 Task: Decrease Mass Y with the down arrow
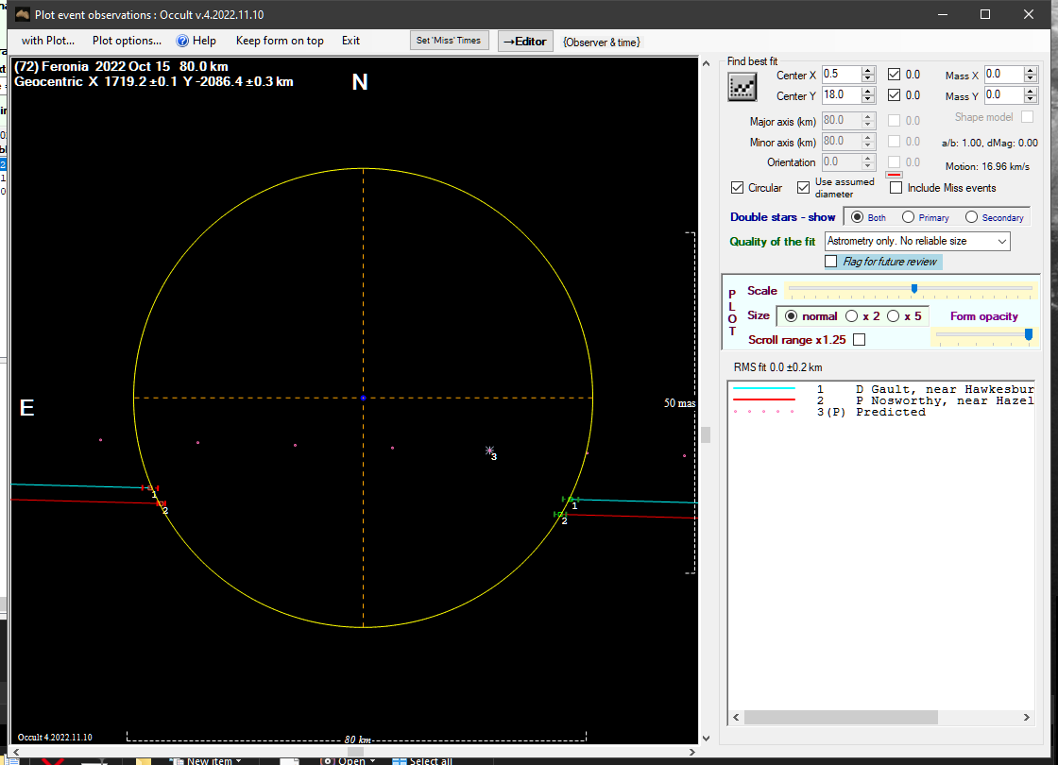[x=1031, y=99]
